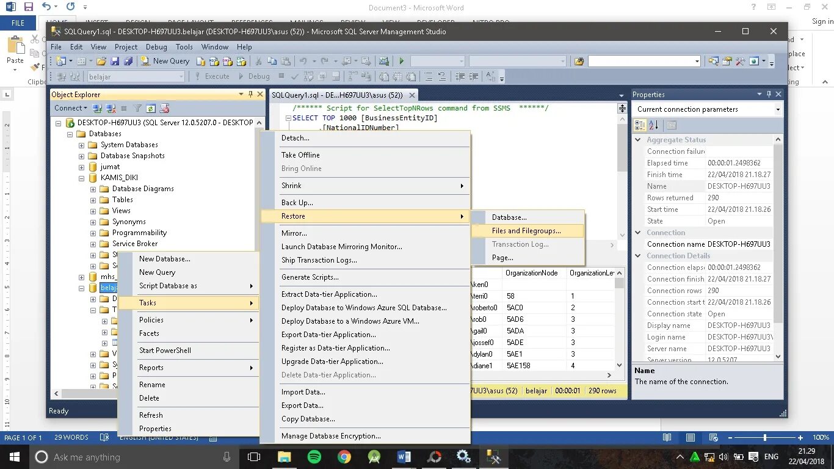Image resolution: width=834 pixels, height=469 pixels.
Task: Choose Page... in the Restore submenu
Action: [528, 258]
